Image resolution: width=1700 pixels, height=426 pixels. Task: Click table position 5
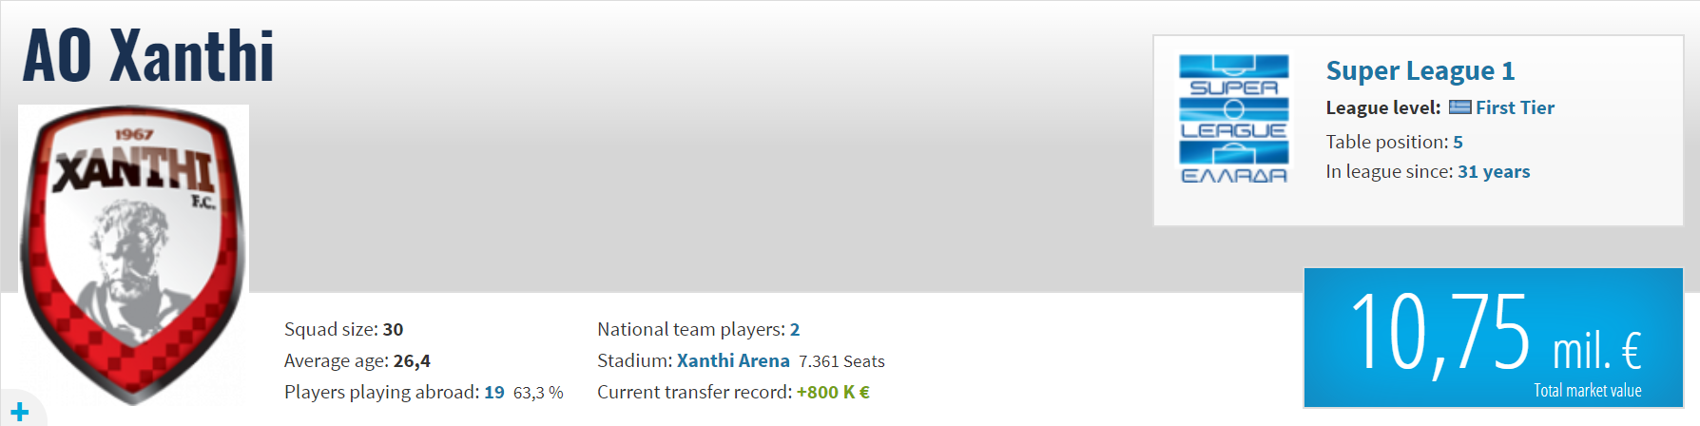pyautogui.click(x=1458, y=142)
